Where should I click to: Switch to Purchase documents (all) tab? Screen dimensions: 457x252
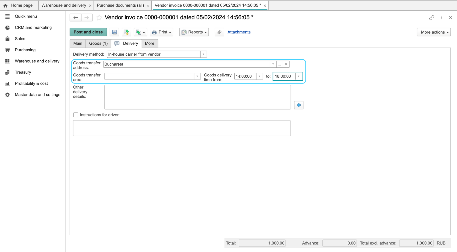coord(120,5)
